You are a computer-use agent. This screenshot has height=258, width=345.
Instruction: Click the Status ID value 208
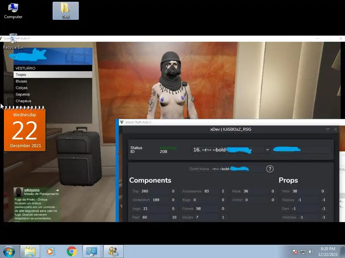[163, 152]
